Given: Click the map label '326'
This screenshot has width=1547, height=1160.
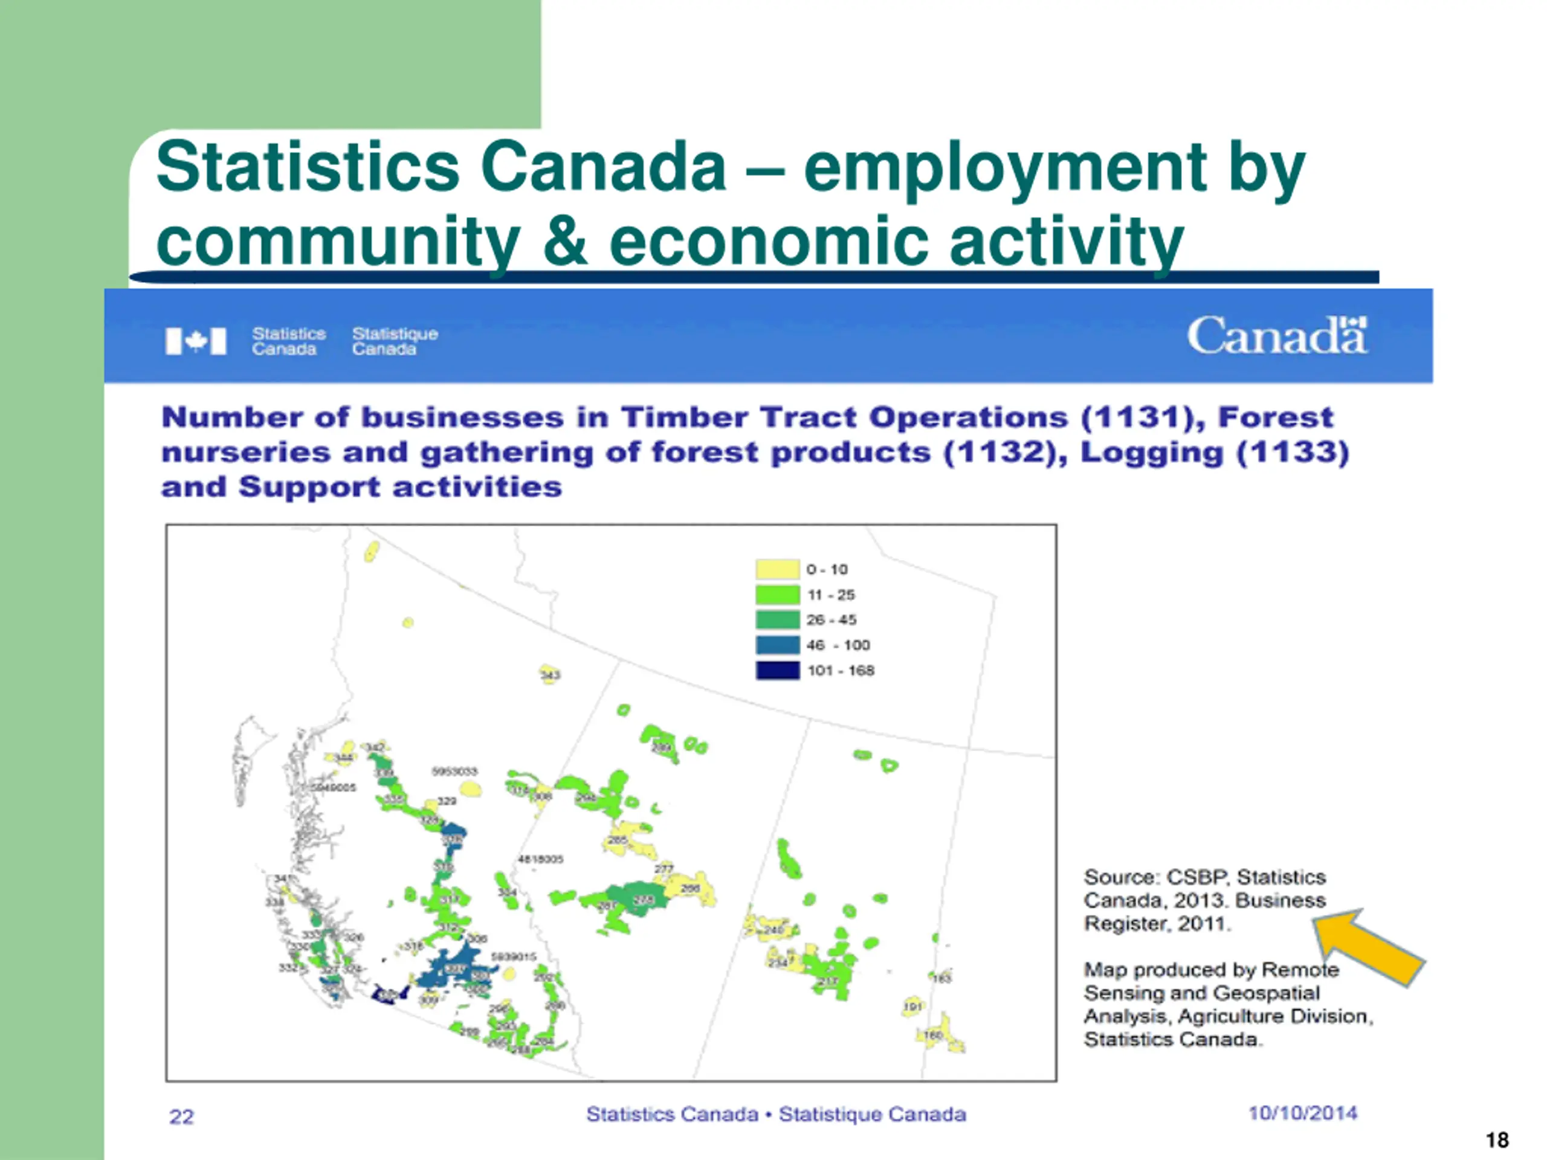Looking at the screenshot, I should [354, 937].
